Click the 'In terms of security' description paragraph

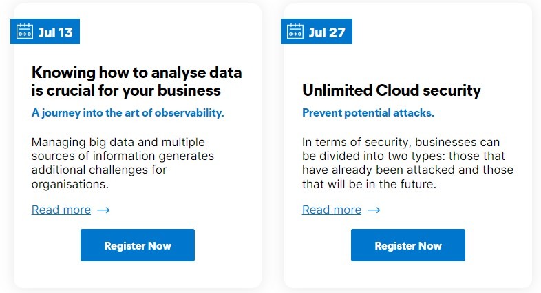click(408, 163)
